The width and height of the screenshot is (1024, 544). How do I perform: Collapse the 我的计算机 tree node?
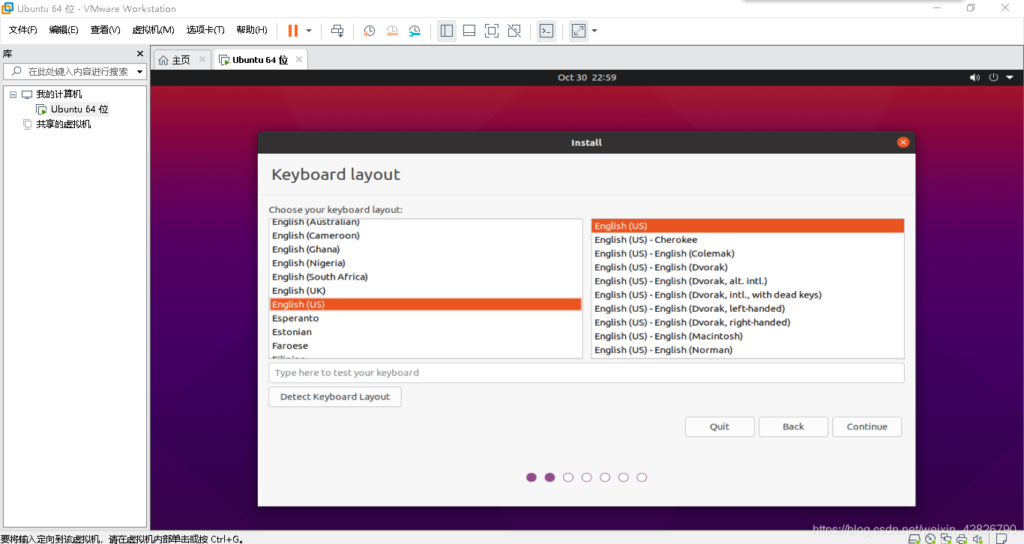pyautogui.click(x=13, y=94)
